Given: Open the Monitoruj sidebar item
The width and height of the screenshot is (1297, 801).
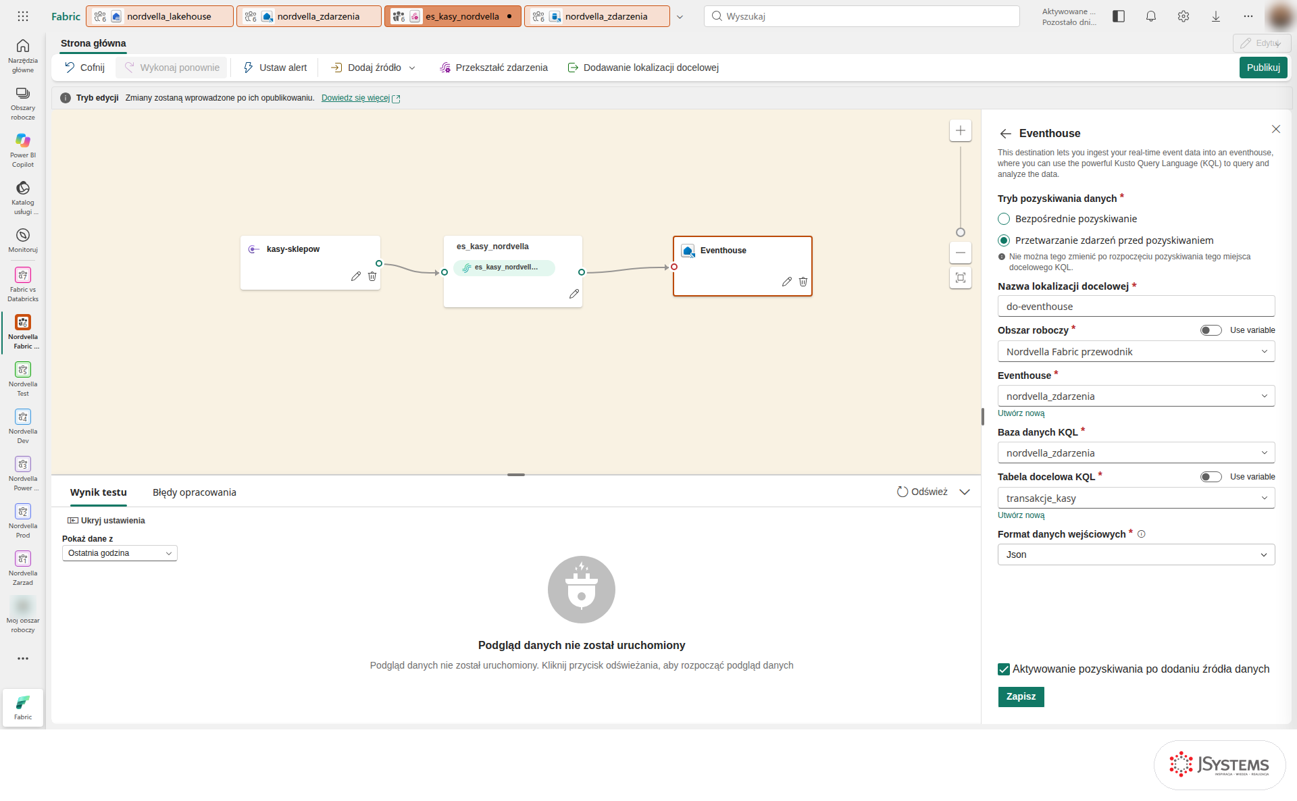Looking at the screenshot, I should (23, 240).
